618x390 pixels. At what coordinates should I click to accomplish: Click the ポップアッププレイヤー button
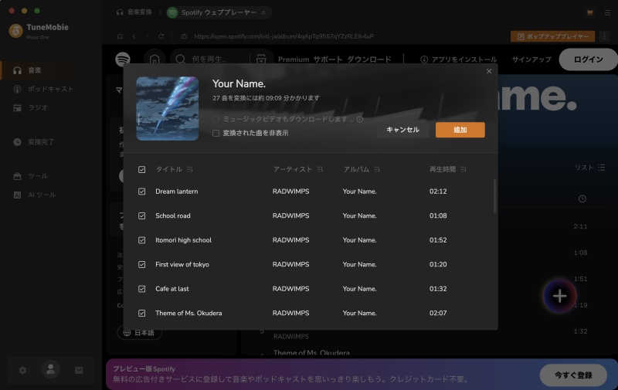(552, 36)
